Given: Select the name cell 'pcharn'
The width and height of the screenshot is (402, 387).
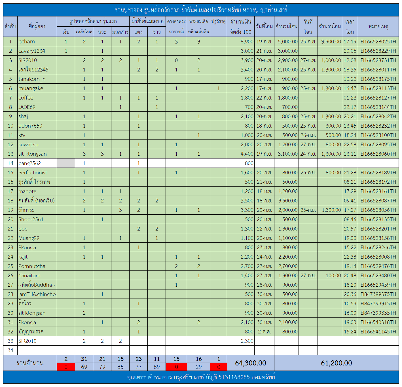Looking at the screenshot, I should [37, 42].
